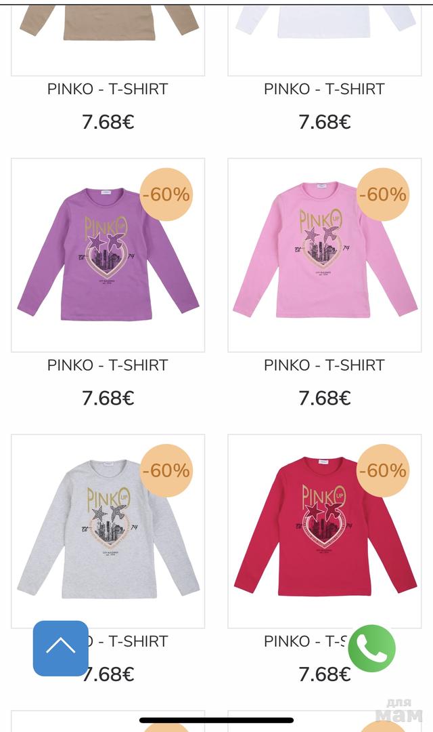Open the grey PINKO shirt image

(108, 531)
